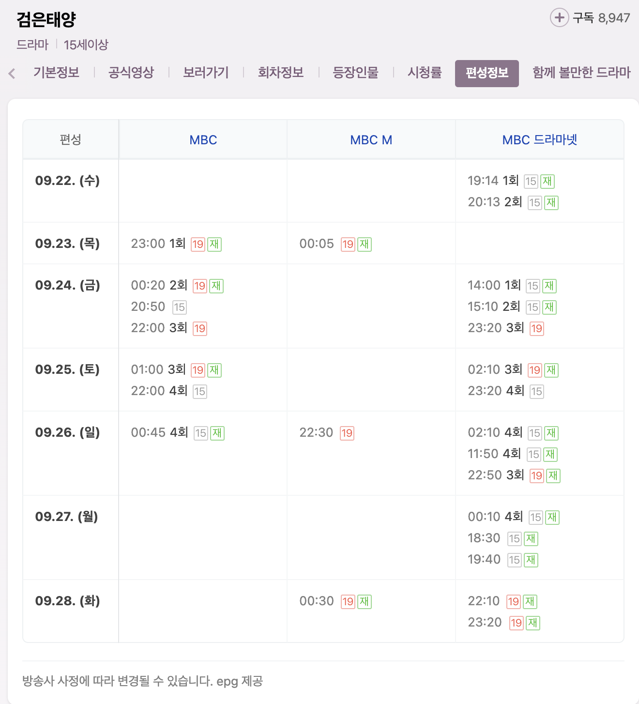Viewport: 639px width, 704px height.
Task: Click the '19' badge next to MBC M's 22:30 slot
Action: [x=347, y=433]
